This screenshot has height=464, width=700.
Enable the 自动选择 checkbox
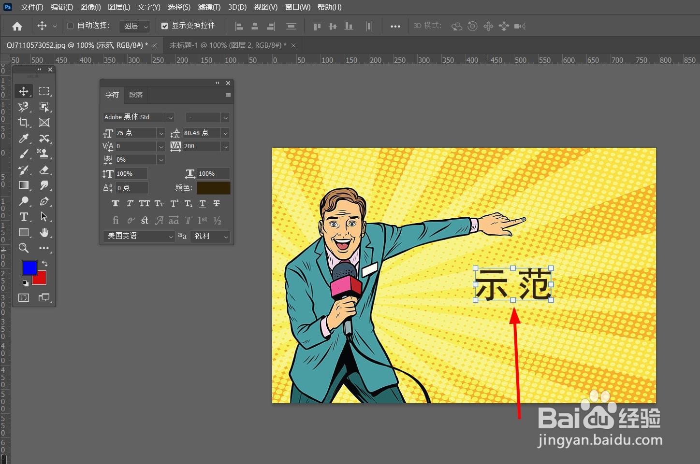(x=70, y=26)
